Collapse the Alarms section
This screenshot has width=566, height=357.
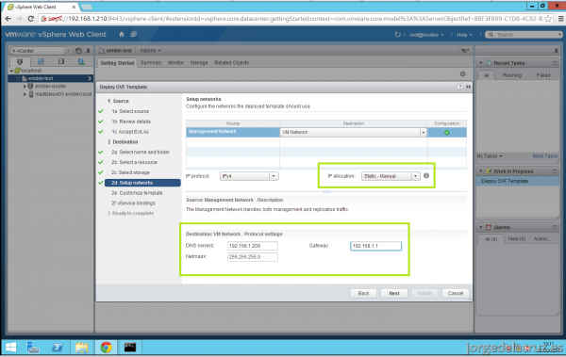(x=481, y=228)
